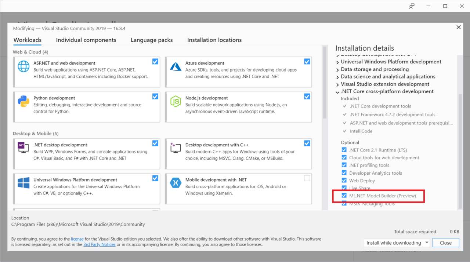Uncheck the Python development workload checkbox
Screen dimensions: 470x262
click(155, 97)
